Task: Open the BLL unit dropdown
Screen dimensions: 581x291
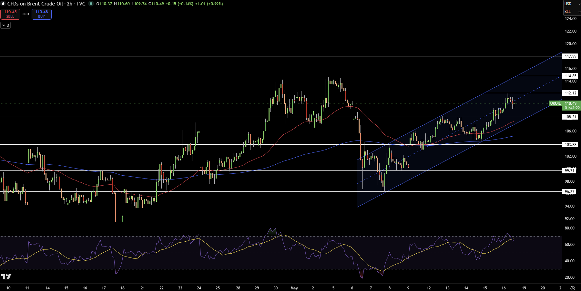Action: click(572, 12)
